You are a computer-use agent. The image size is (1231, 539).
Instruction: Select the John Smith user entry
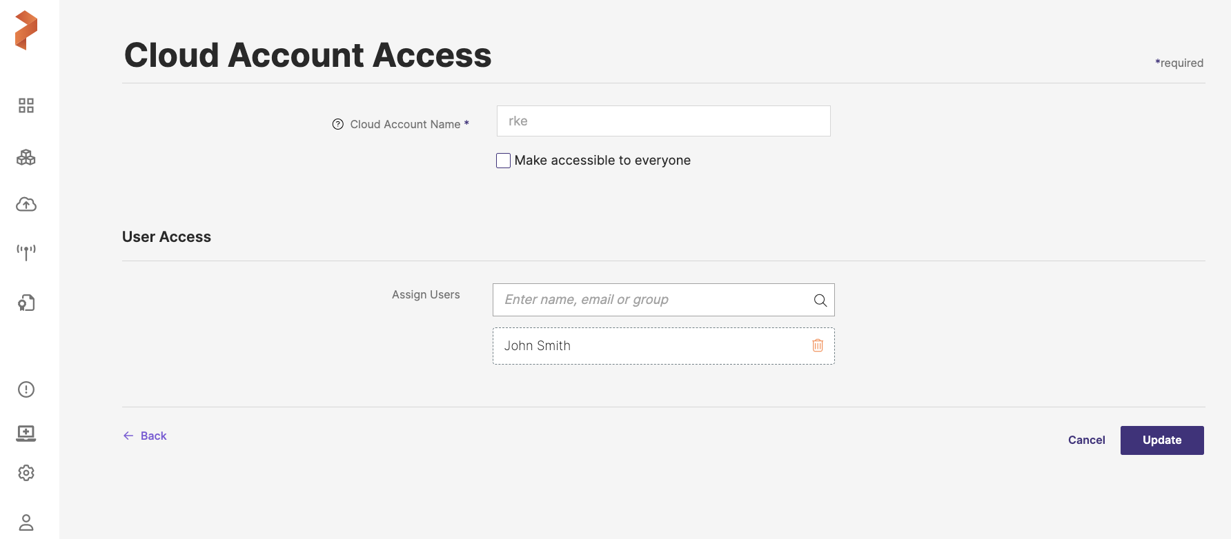(538, 346)
